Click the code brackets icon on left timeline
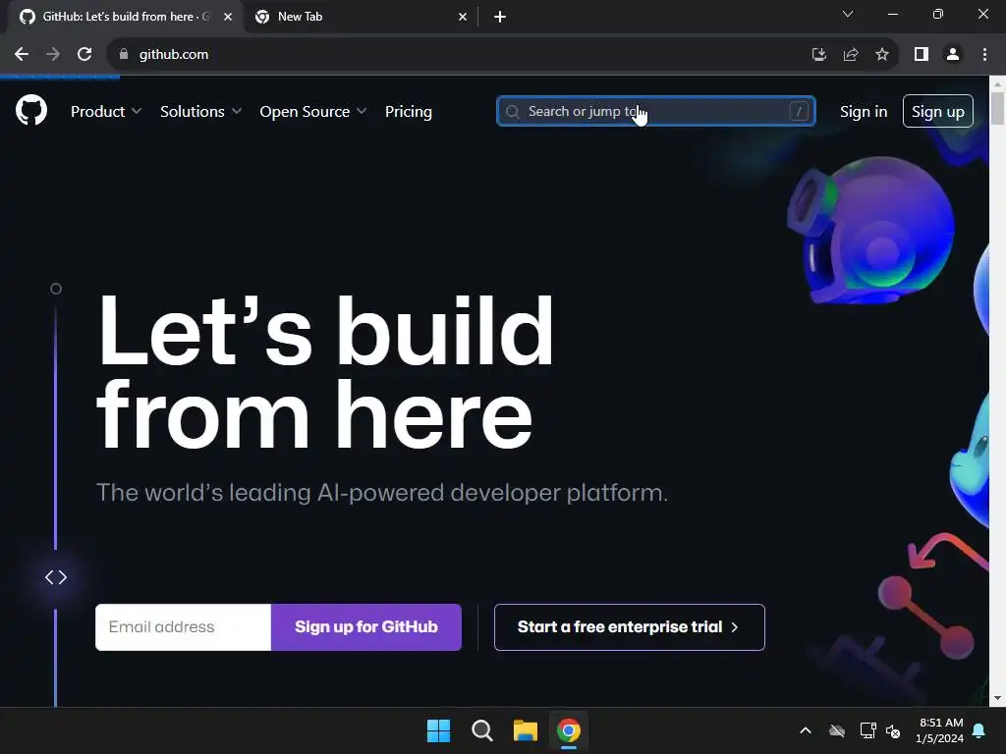Image resolution: width=1006 pixels, height=754 pixels. coord(56,577)
